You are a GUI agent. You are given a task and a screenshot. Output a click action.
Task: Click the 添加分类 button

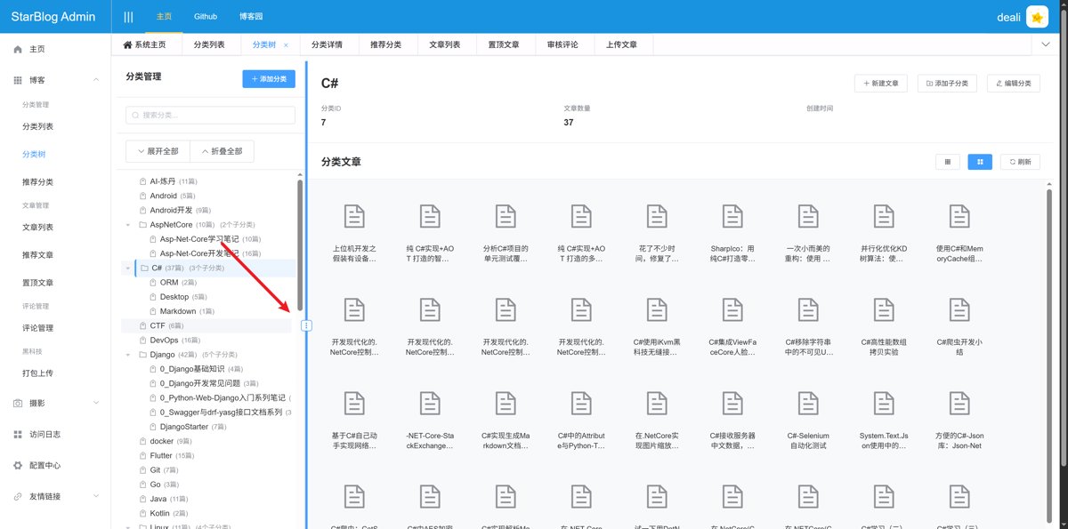[x=268, y=79]
